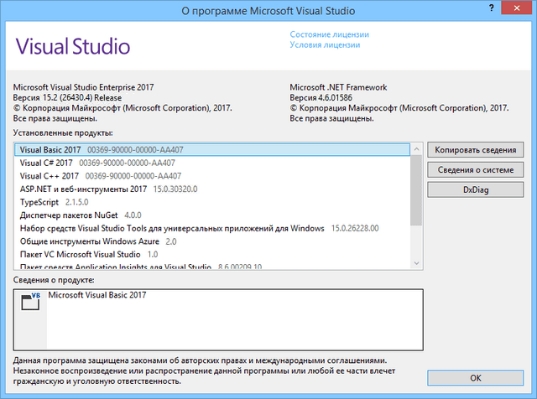Highlight Общие инструменты Windows Azure row
Screen dimensions: 537x399
(89, 241)
